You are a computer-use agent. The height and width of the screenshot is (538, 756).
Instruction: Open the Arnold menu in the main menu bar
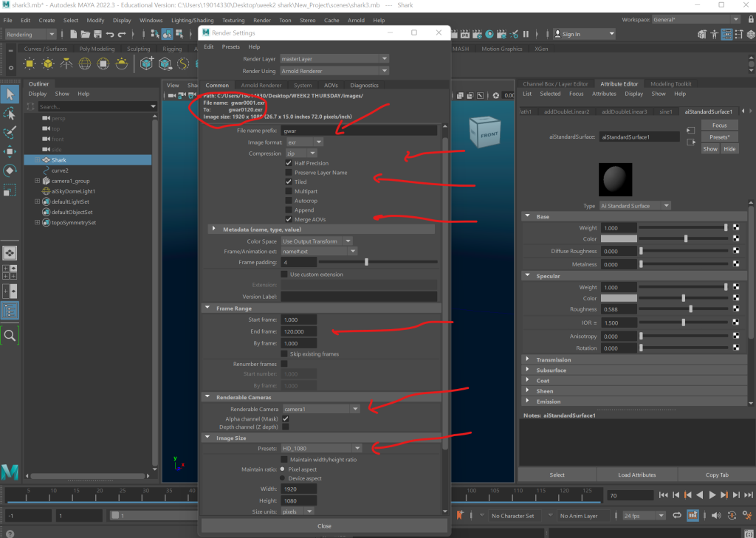click(357, 20)
